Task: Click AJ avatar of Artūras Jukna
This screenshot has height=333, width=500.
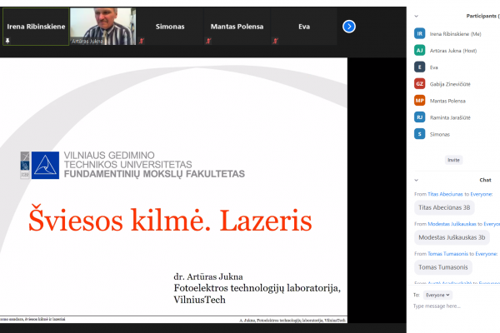Action: tap(420, 50)
